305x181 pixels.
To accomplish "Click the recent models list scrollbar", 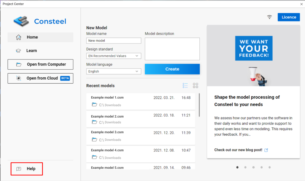I will click(x=199, y=105).
